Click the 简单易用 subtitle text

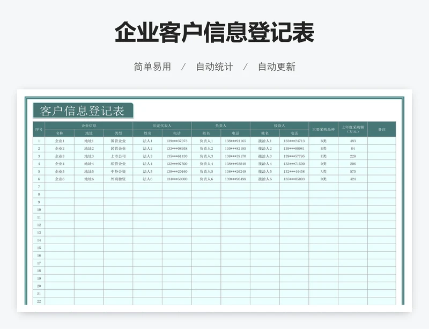[152, 67]
